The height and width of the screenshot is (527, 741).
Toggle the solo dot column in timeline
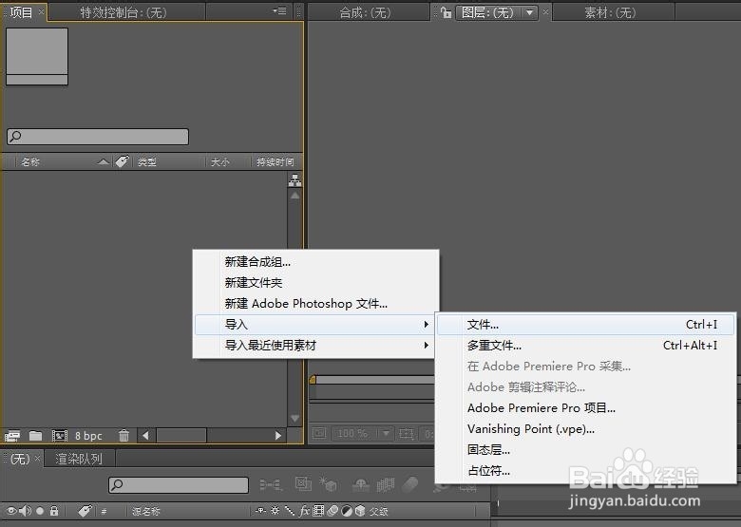point(40,511)
